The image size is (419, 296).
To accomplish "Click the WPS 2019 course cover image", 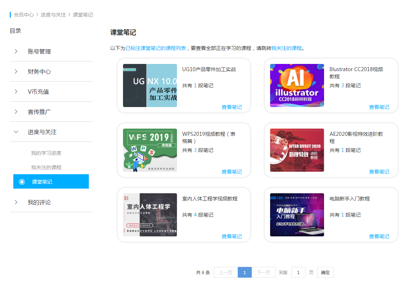I will (x=150, y=150).
